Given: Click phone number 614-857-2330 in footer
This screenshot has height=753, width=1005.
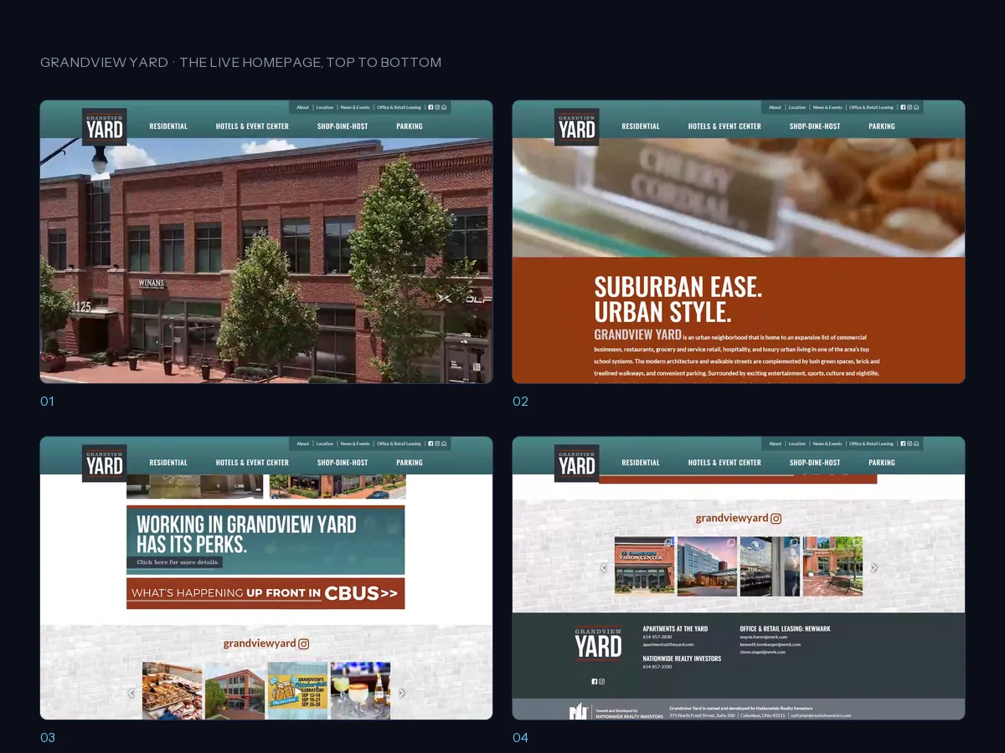Looking at the screenshot, I should [x=657, y=667].
